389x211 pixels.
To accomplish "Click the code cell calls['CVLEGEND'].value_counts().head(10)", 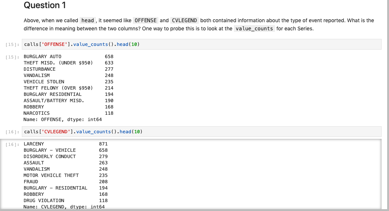I will pyautogui.click(x=201, y=131).
